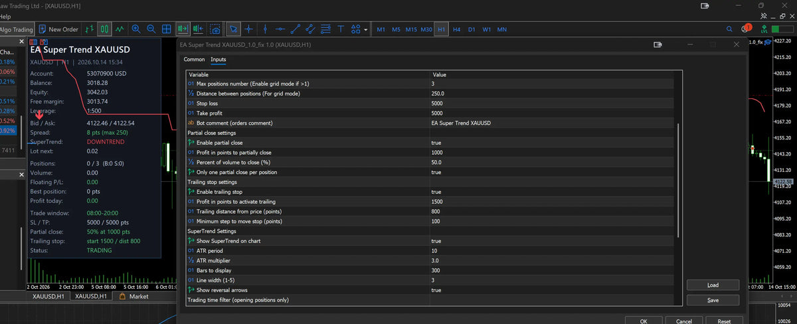Pick the equidistant channel drawing tool
The height and width of the screenshot is (324, 797).
coord(310,29)
